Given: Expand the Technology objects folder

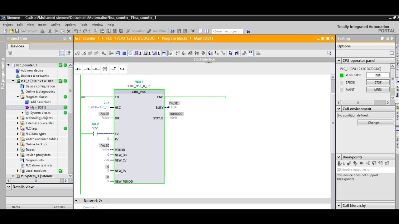Looking at the screenshot, I should click(x=18, y=118).
